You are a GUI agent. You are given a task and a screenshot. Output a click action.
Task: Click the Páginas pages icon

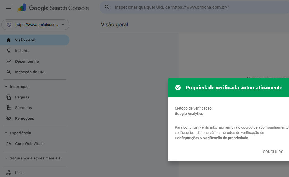click(x=9, y=97)
